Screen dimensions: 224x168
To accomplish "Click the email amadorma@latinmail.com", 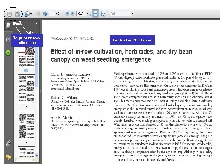I will pyautogui.click(x=65, y=89).
